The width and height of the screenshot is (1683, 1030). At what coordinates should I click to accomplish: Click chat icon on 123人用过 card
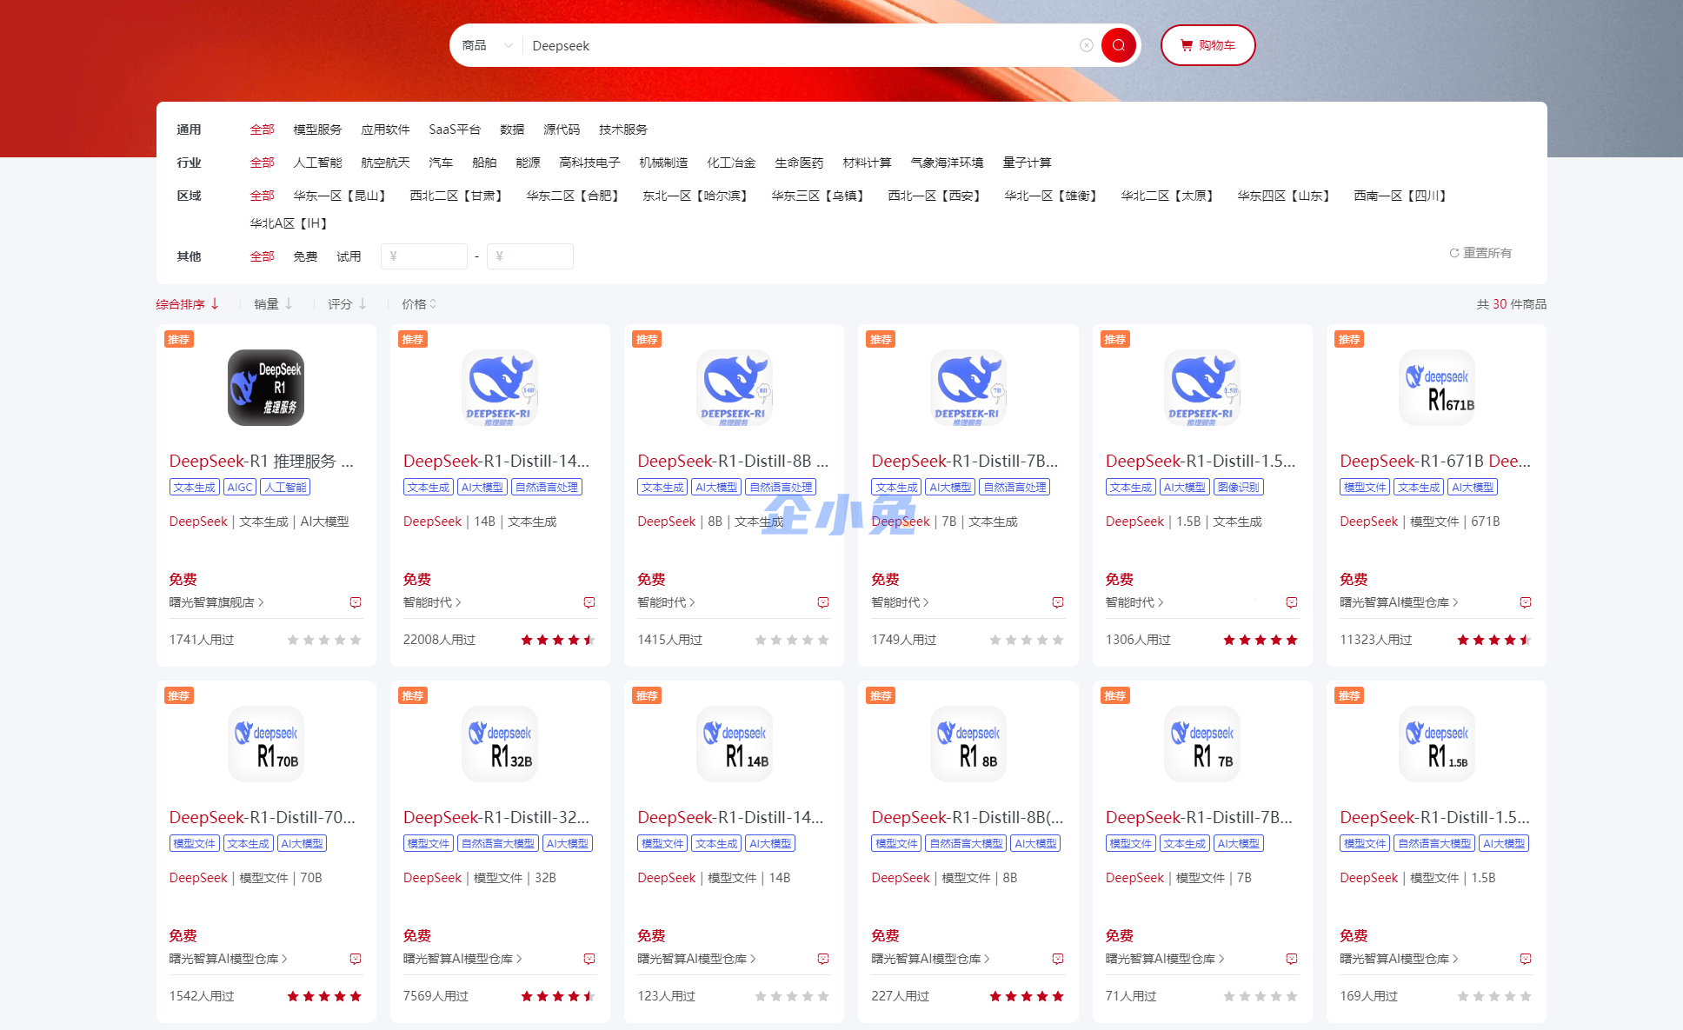[823, 959]
